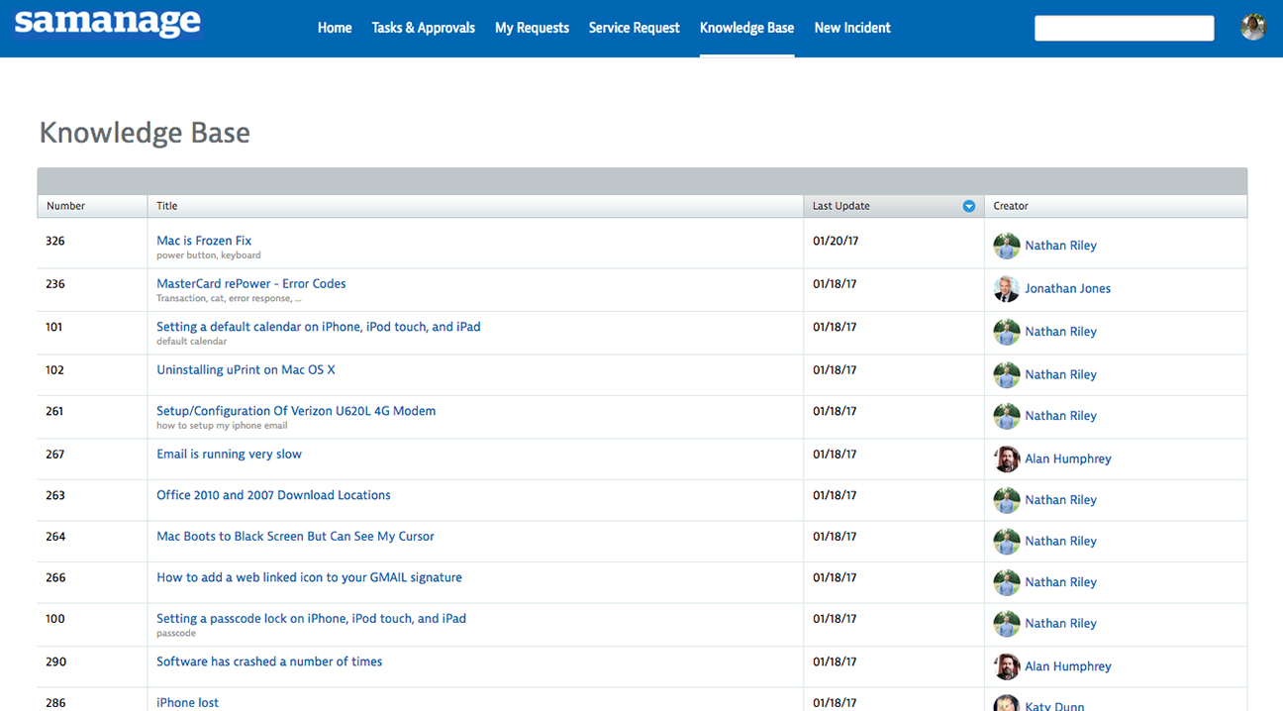Click article number 326

55,241
